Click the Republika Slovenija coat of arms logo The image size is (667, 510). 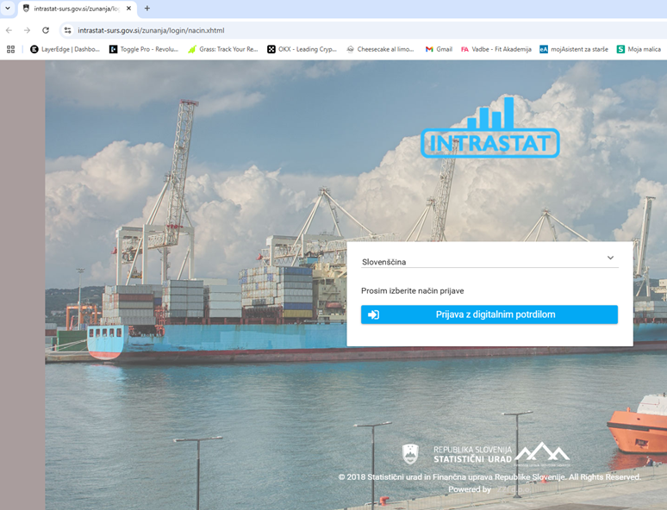410,454
